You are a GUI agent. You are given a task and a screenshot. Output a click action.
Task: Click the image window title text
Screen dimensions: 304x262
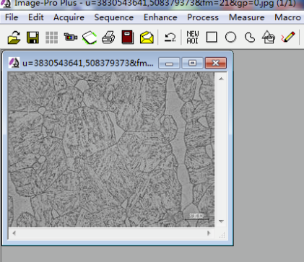pyautogui.click(x=88, y=63)
